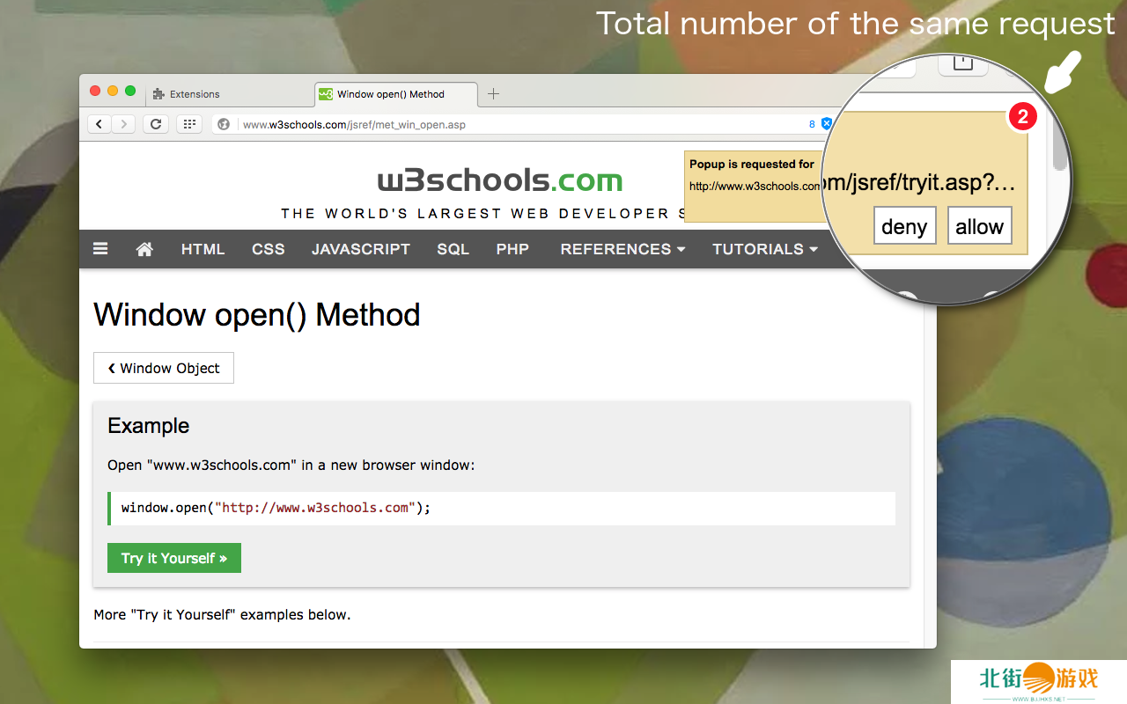Reload the page with the refresh icon
1127x704 pixels.
(156, 124)
